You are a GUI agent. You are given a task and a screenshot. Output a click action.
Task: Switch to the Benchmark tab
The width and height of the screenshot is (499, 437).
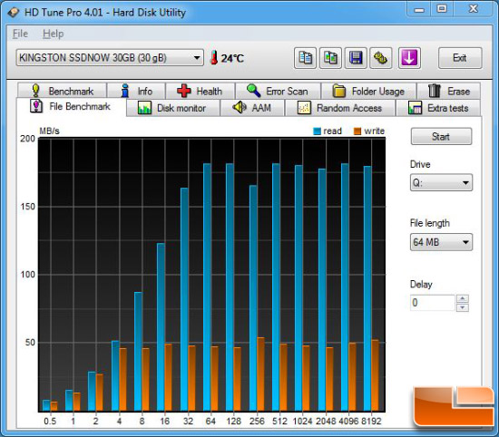62,91
